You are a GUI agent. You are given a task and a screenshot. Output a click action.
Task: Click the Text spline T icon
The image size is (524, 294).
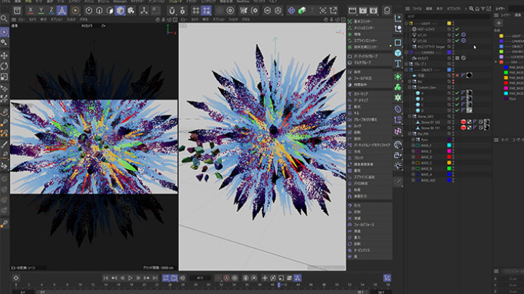pyautogui.click(x=397, y=63)
